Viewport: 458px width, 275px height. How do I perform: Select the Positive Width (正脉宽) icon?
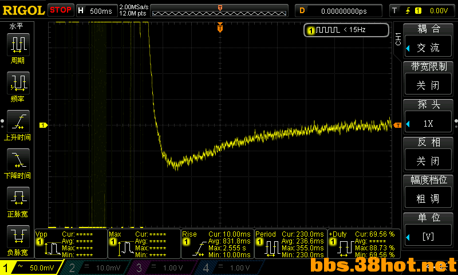click(x=18, y=198)
